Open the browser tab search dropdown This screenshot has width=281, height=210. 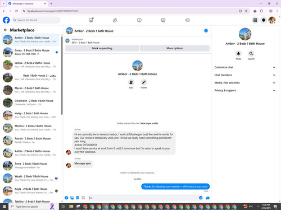click(3, 3)
